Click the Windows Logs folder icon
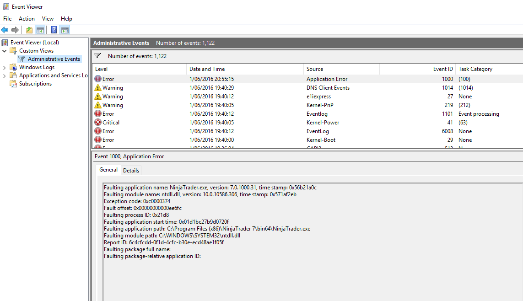Image resolution: width=523 pixels, height=301 pixels. coord(13,67)
